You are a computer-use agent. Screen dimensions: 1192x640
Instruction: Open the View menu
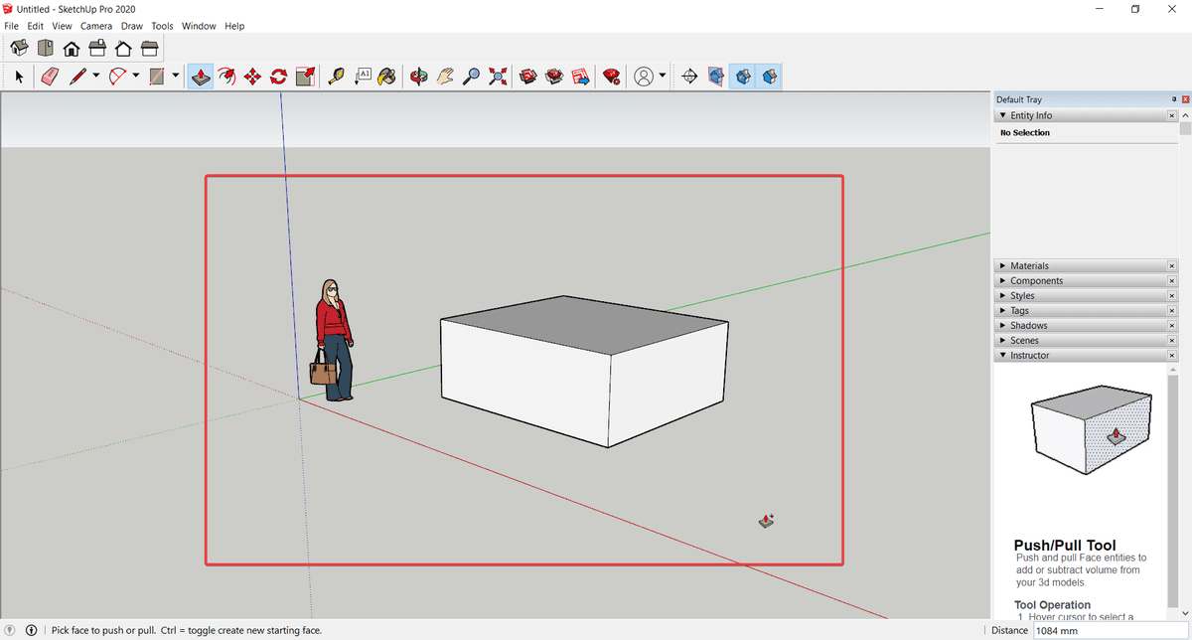62,26
